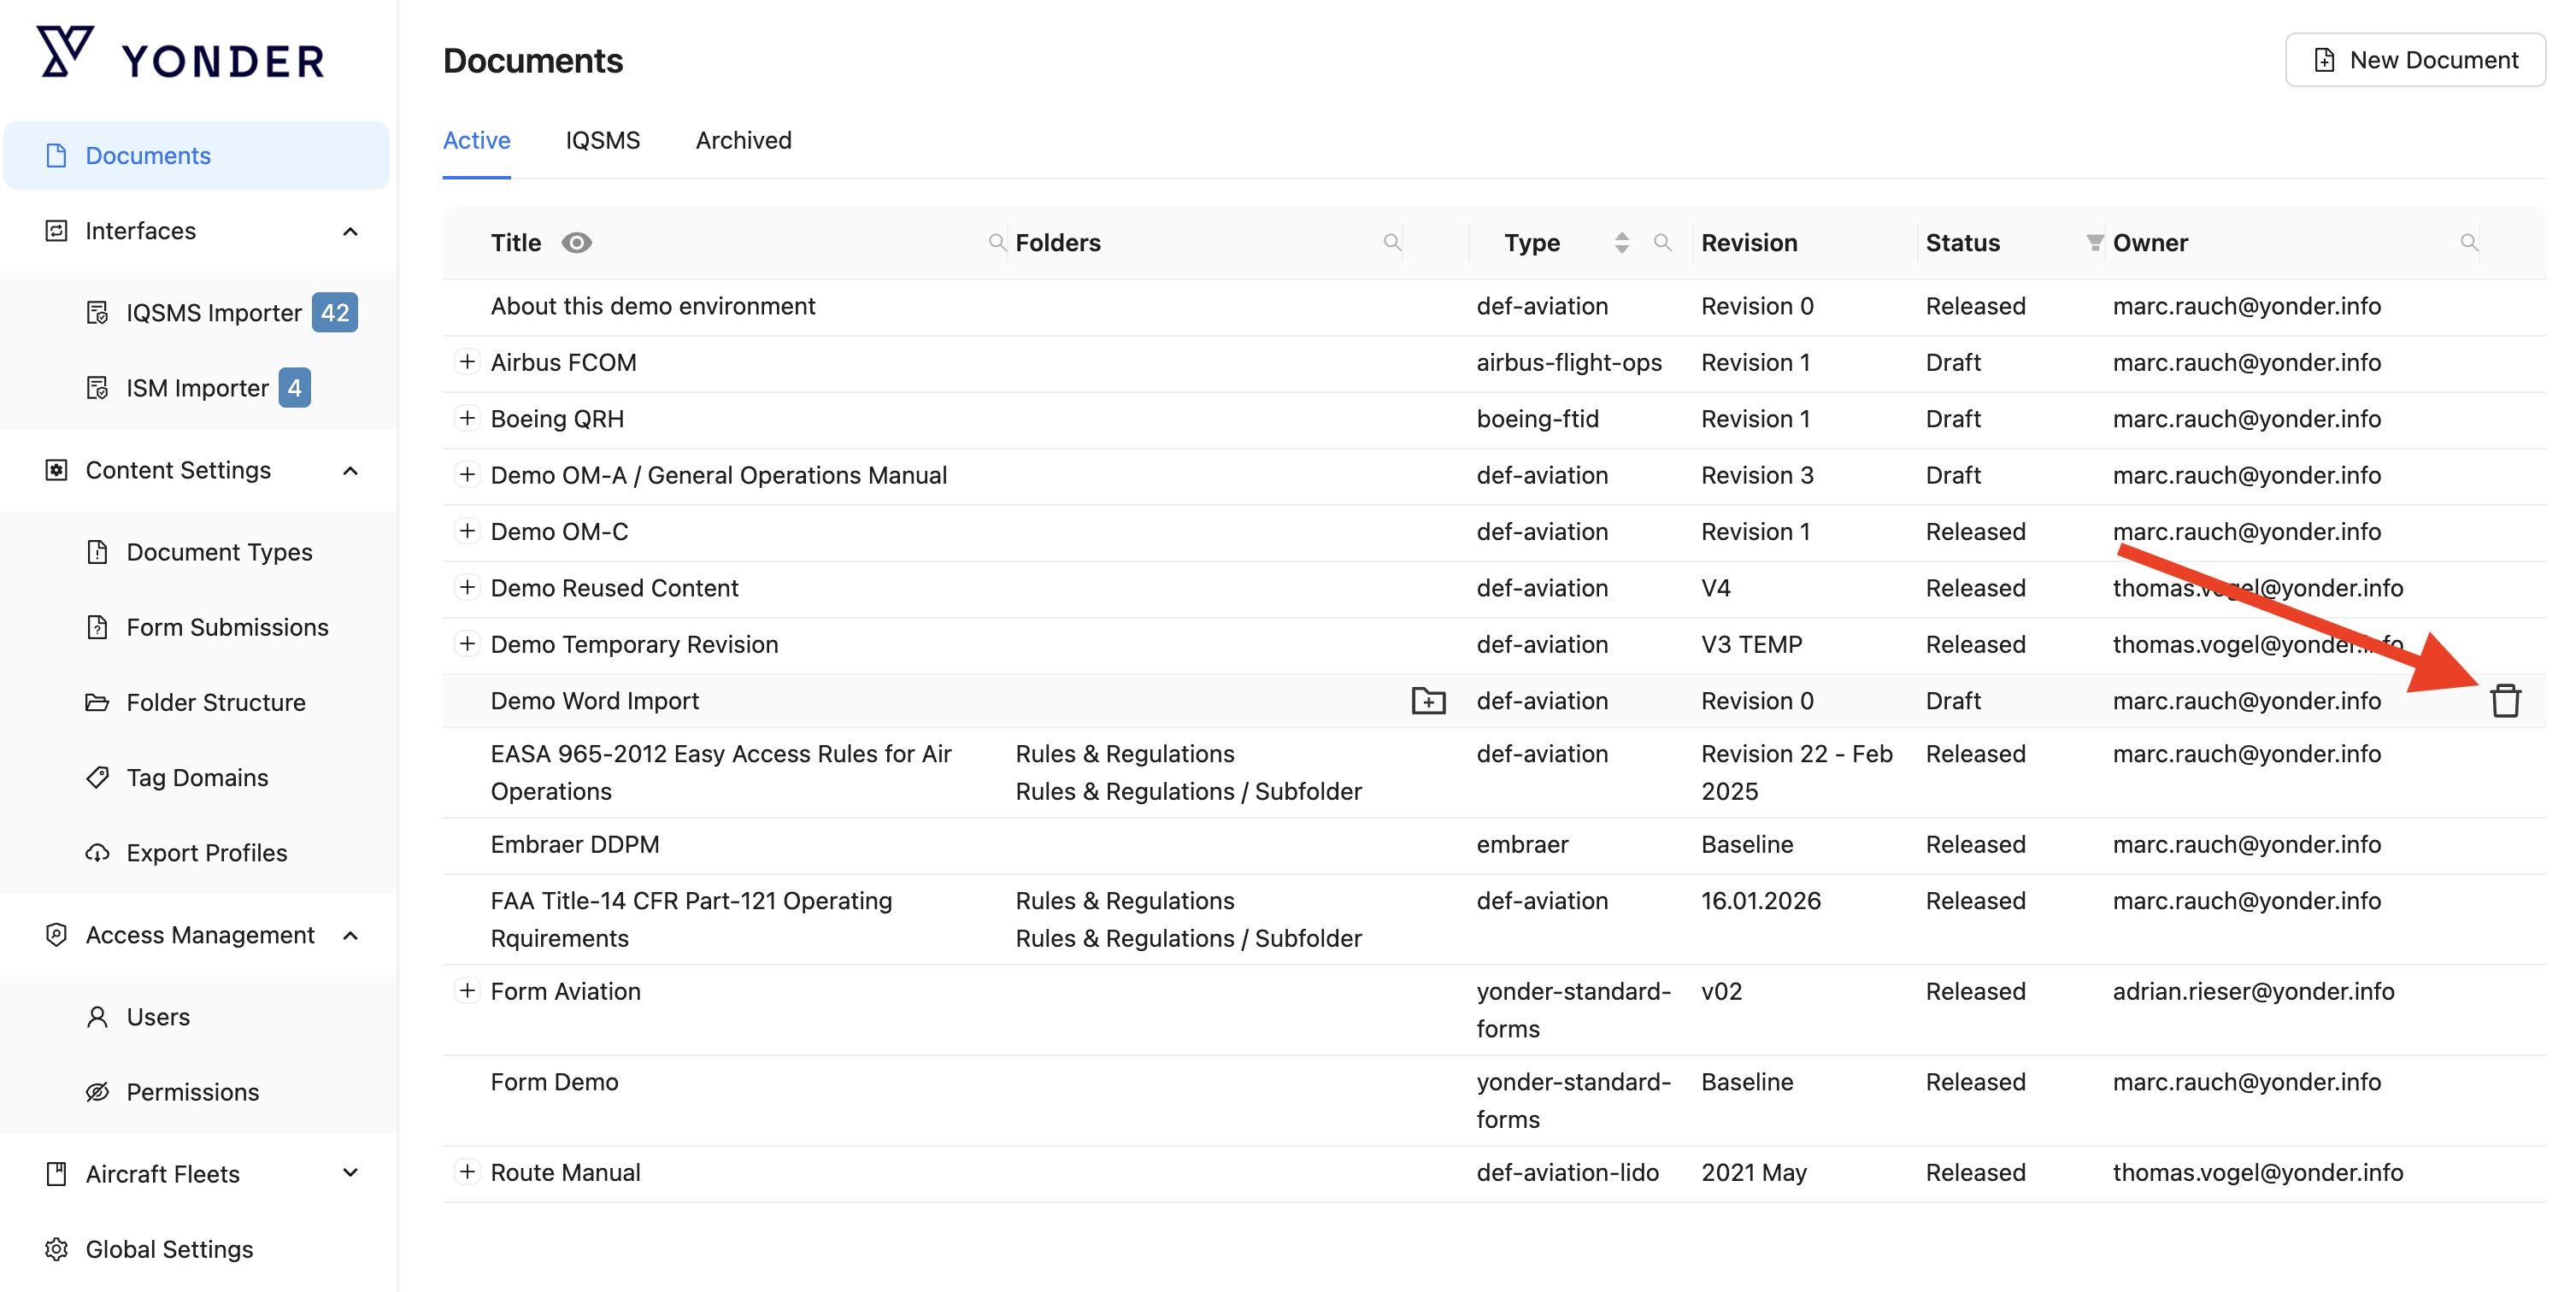The image size is (2576, 1292).
Task: Sort the table by the Type column
Action: (x=1621, y=242)
